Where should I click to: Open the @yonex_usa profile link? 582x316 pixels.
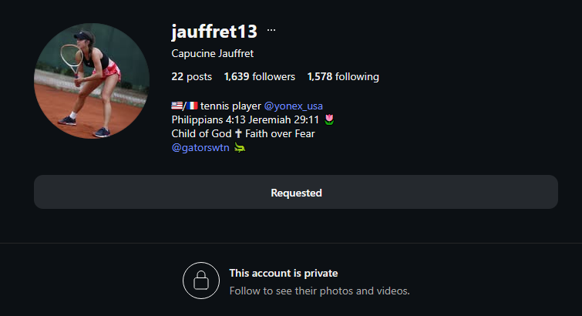tap(293, 106)
